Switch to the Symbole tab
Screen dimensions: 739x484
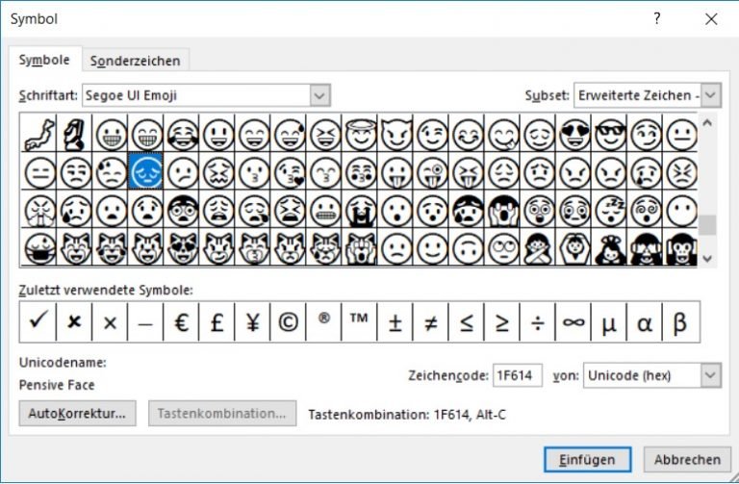coord(44,60)
